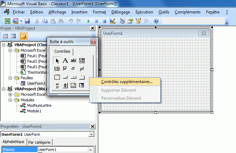Open the Insertion menu
Screen dimensions: 236x153
tap(79, 12)
